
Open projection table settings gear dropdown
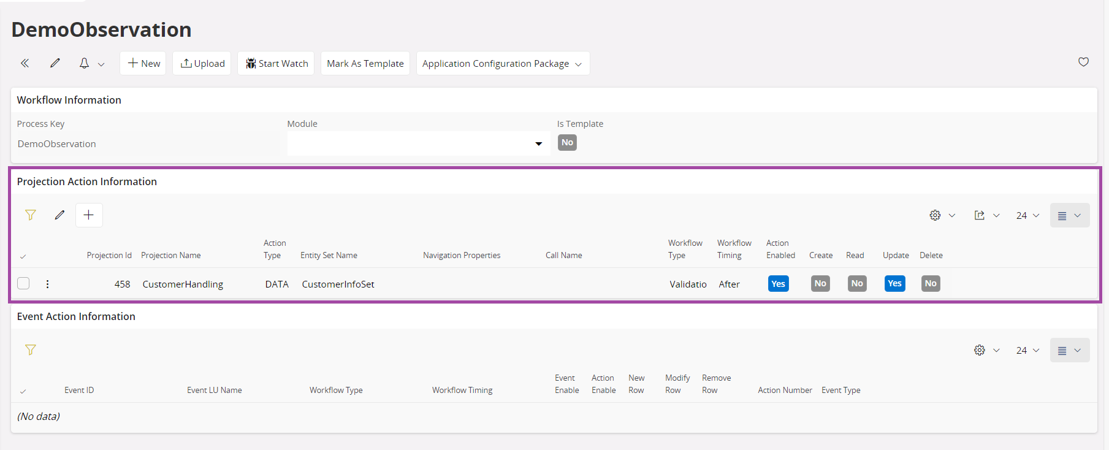942,215
